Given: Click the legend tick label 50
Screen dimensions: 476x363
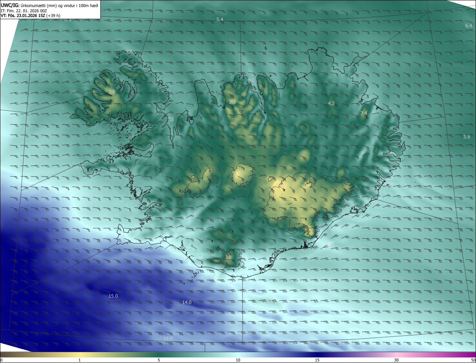Looking at the screenshot, I should coord(473,360).
